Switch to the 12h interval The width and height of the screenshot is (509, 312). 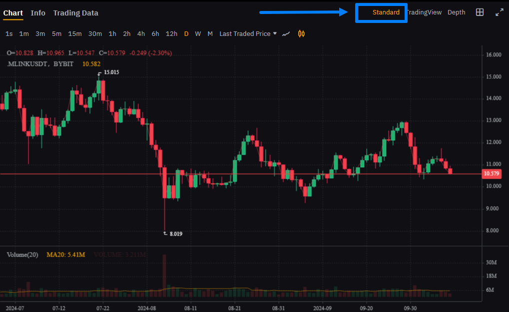pyautogui.click(x=171, y=34)
